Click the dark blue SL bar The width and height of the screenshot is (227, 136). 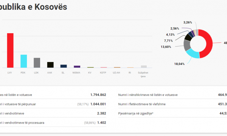point(64,66)
